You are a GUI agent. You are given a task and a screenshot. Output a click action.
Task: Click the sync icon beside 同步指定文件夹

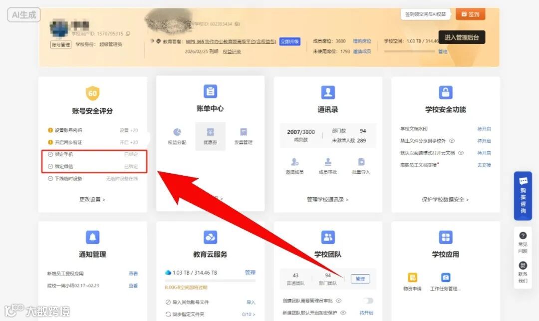(168, 314)
